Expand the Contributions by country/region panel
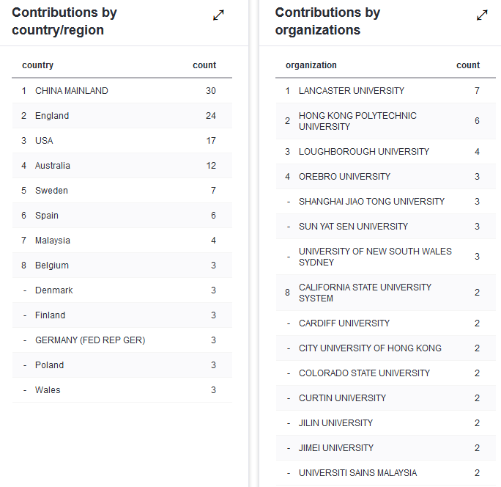 coord(218,15)
